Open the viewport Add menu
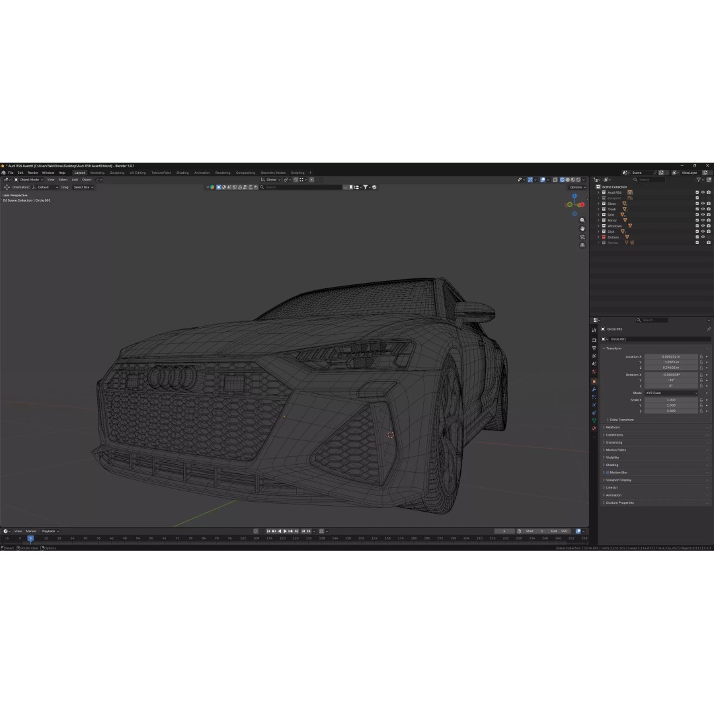The width and height of the screenshot is (714, 714). (x=75, y=180)
